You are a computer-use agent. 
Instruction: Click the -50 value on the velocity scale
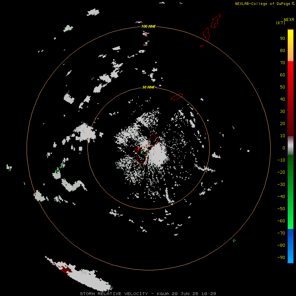point(281,209)
